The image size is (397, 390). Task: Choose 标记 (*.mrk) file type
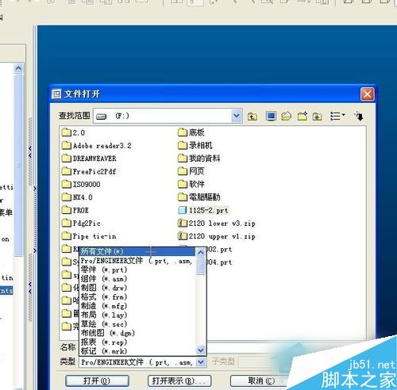click(x=137, y=351)
